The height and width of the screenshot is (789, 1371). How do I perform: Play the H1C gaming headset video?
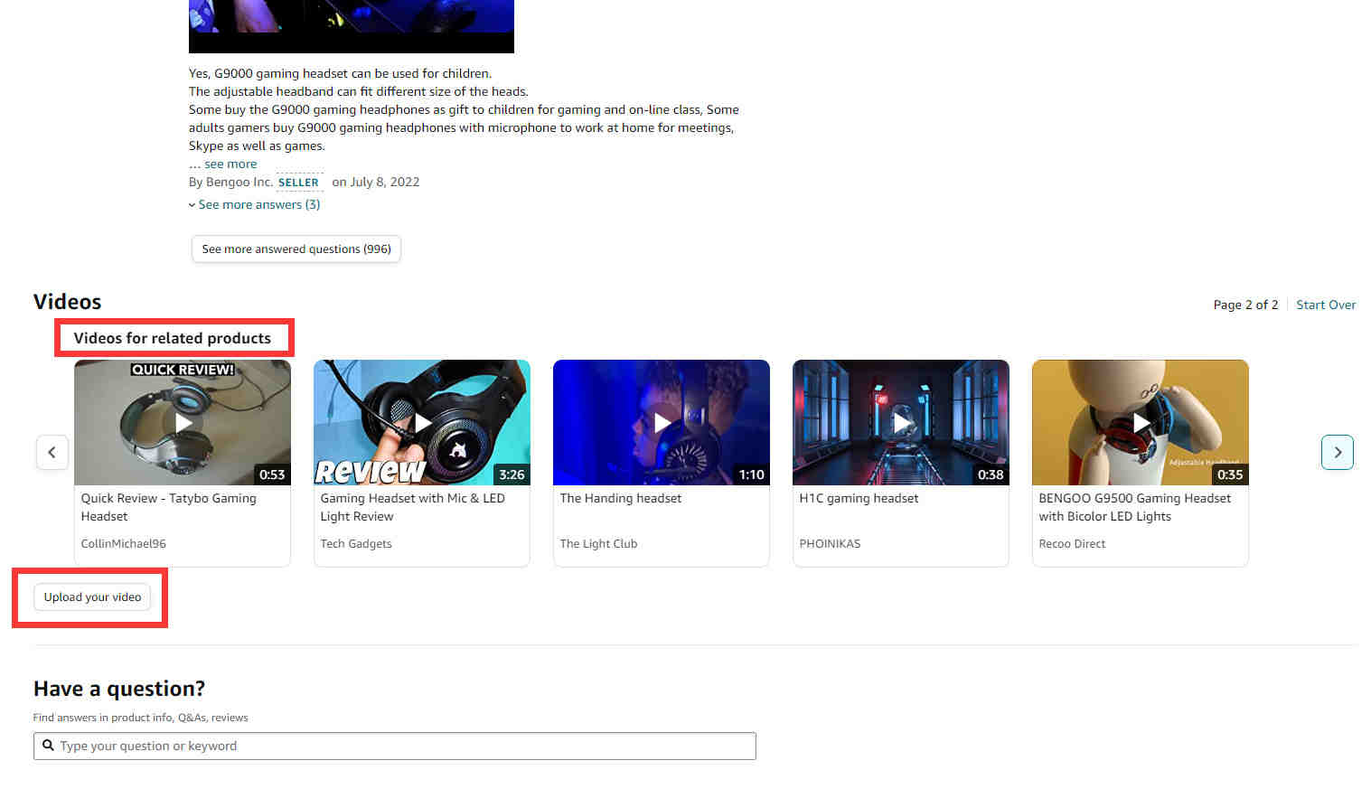click(x=901, y=422)
